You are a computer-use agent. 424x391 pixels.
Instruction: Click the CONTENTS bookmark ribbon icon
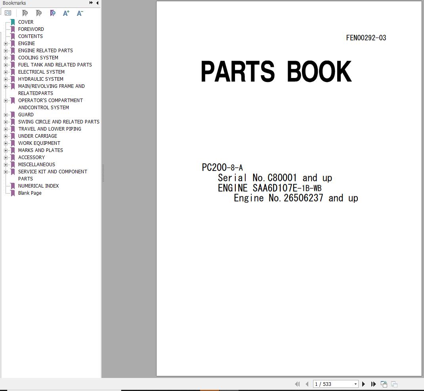(x=13, y=36)
